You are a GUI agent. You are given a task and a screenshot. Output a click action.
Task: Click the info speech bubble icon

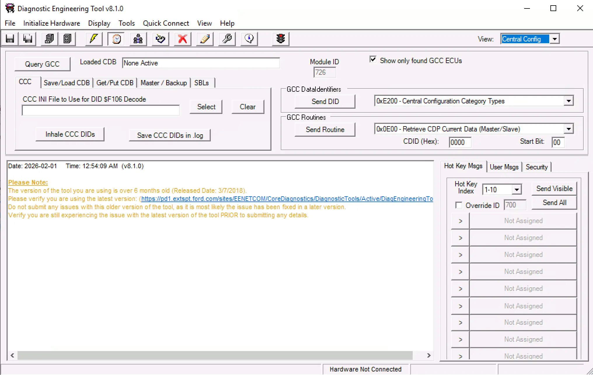click(x=249, y=39)
